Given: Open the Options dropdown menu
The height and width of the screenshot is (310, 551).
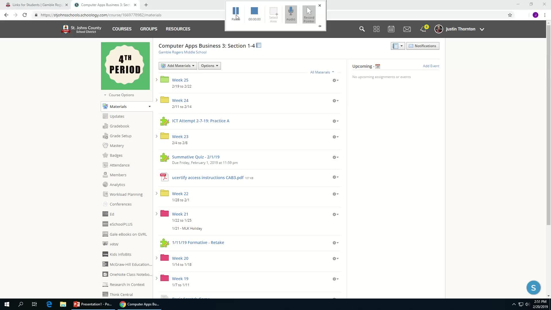Looking at the screenshot, I should click(209, 65).
